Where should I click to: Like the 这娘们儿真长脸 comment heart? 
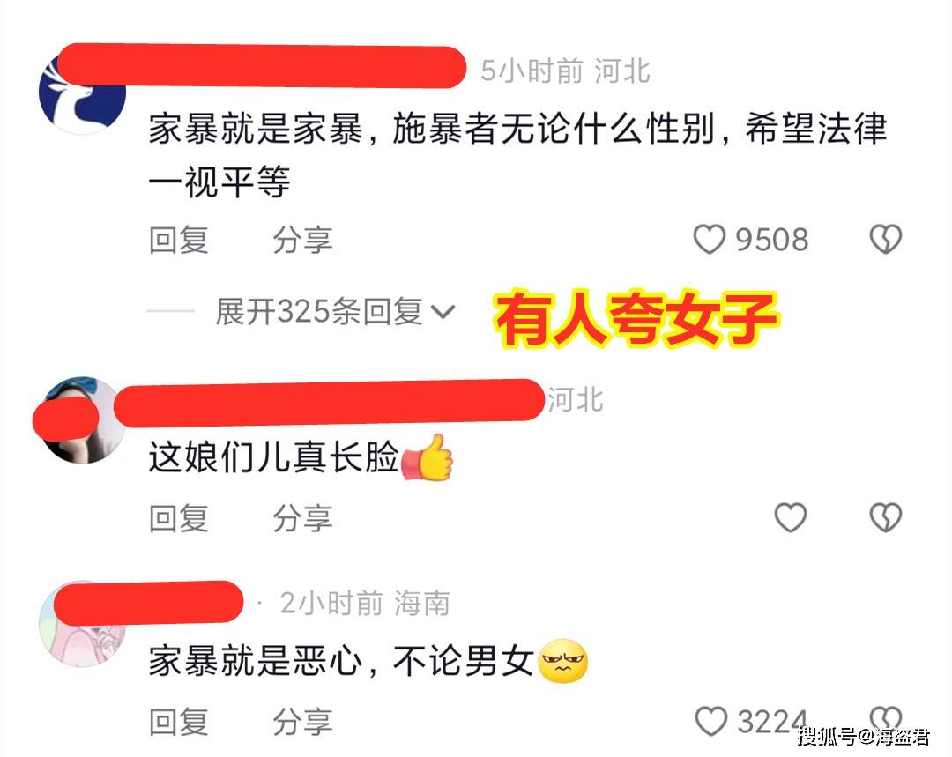[791, 518]
